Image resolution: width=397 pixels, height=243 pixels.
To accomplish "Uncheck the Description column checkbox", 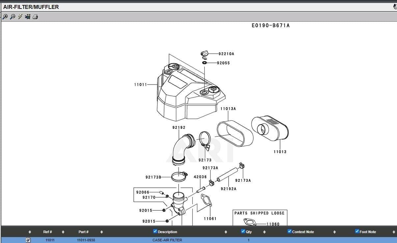I will click(155, 231).
